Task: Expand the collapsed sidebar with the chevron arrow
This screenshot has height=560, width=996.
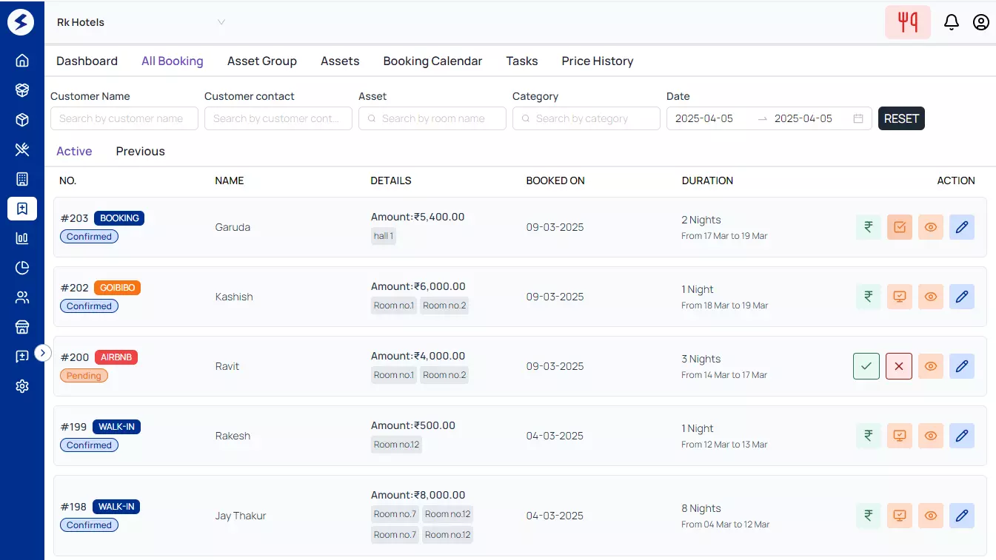Action: [x=43, y=353]
